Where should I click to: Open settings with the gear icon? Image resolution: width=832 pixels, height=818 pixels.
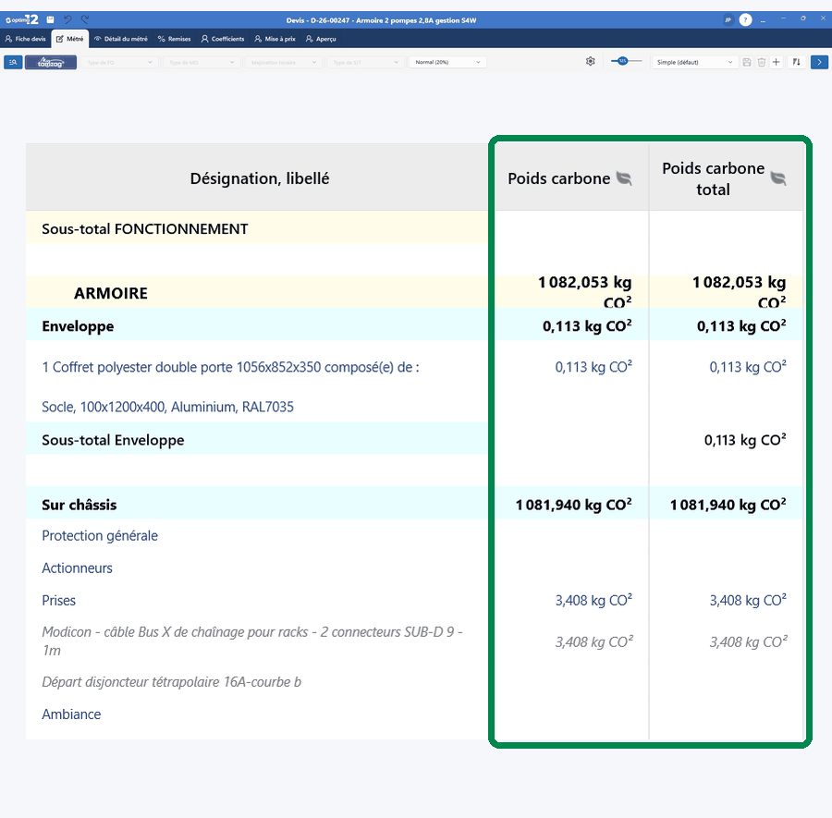[590, 62]
